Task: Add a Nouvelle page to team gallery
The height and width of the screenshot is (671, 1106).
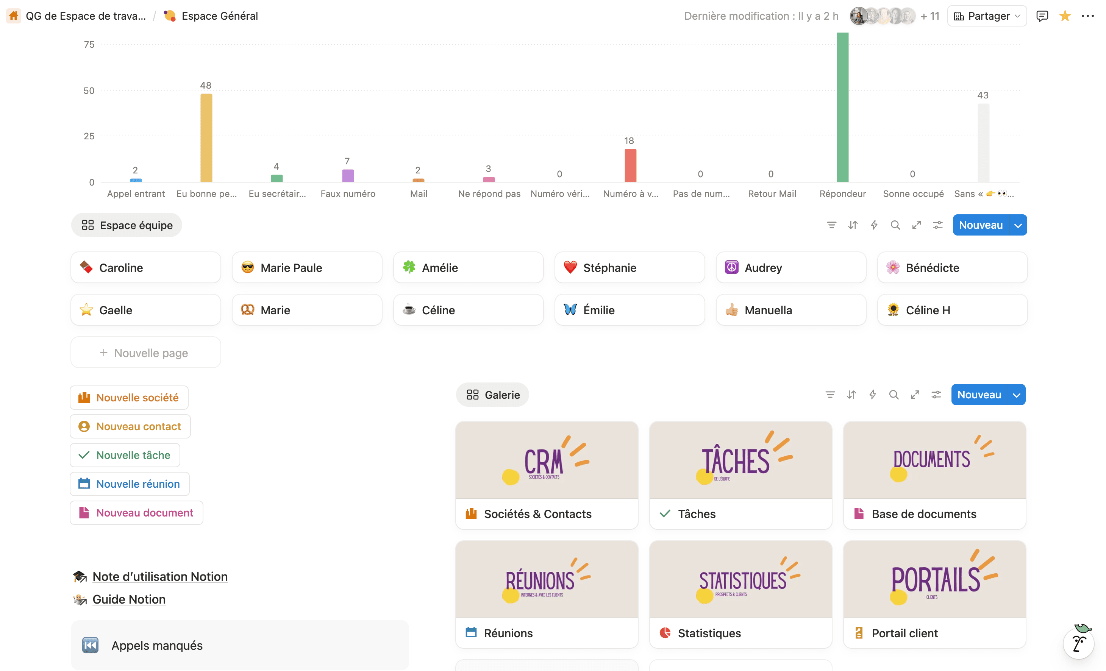Action: tap(145, 352)
